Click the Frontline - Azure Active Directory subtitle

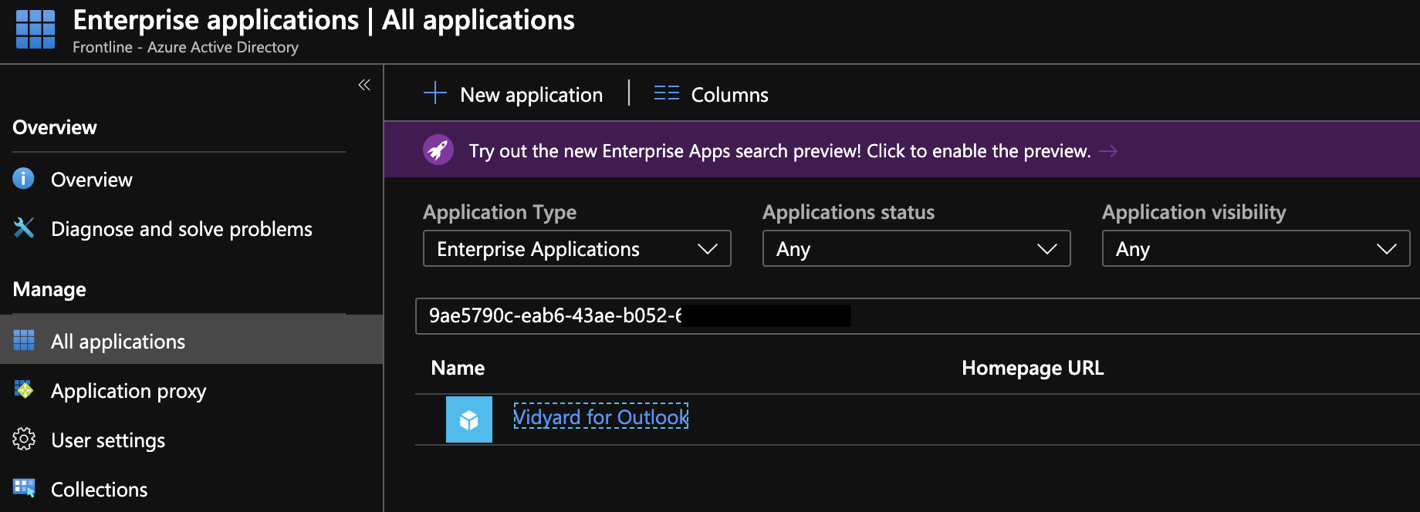tap(185, 47)
